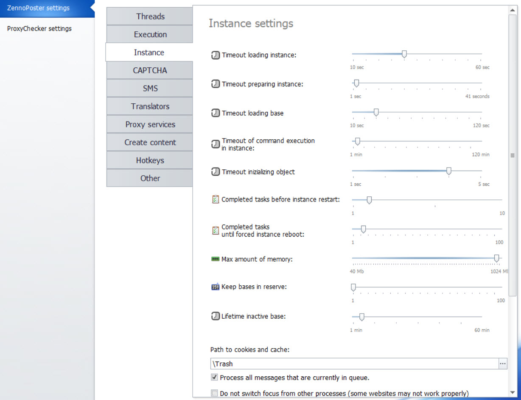Click the '1024 Mb' memory maximum label
This screenshot has height=400, width=521.
(x=499, y=271)
